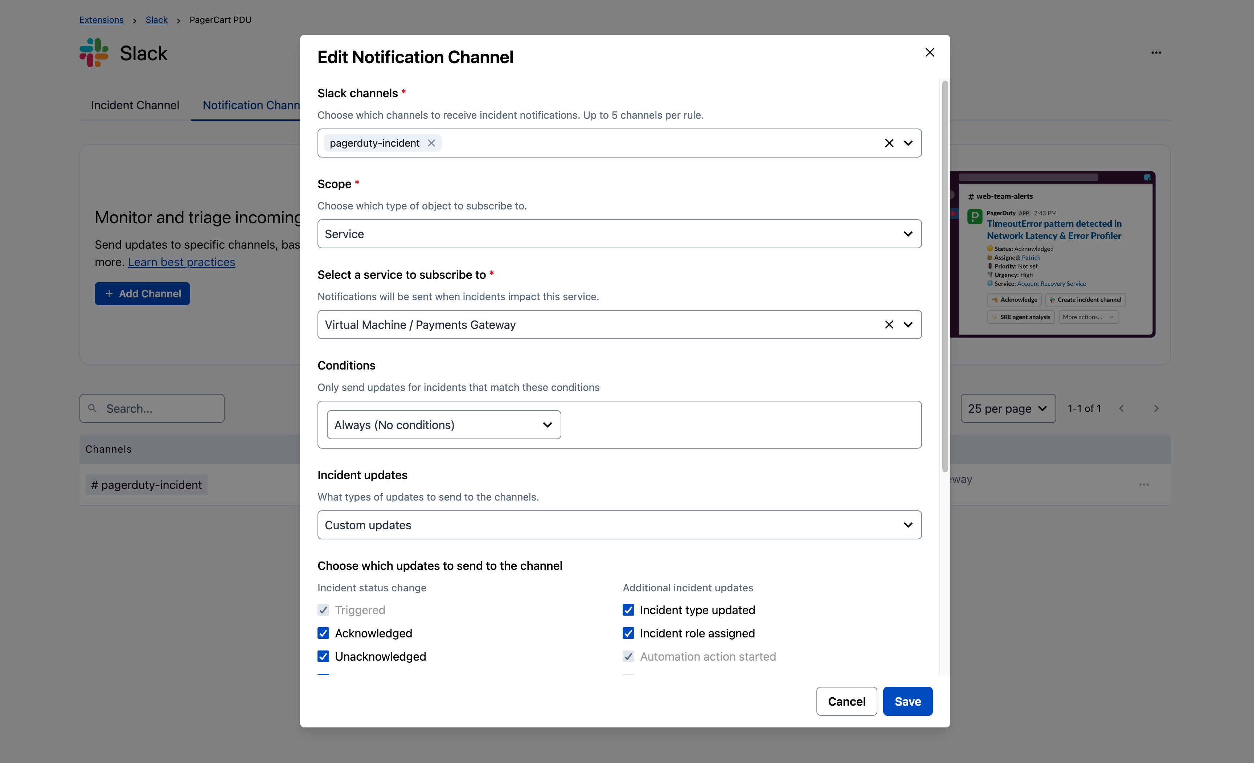Uncheck the Acknowledged checkbox
This screenshot has height=763, width=1254.
coord(323,633)
